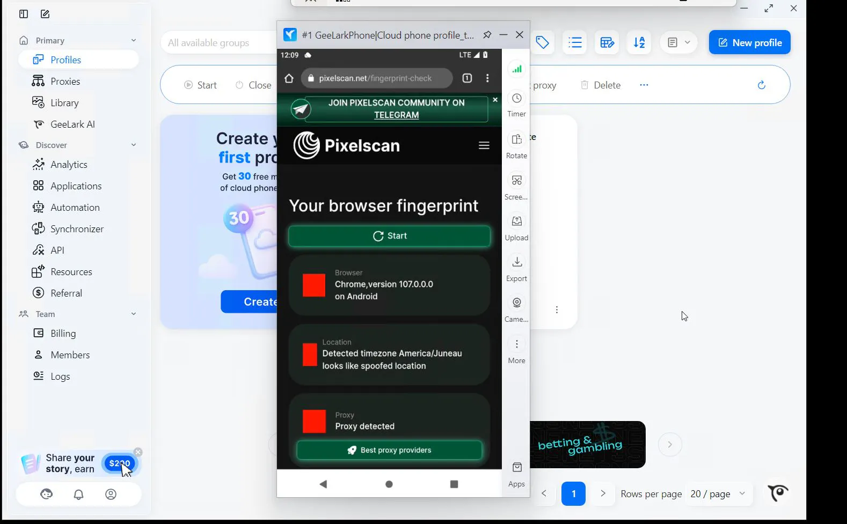Open the Chrome three-dot menu
Image resolution: width=847 pixels, height=524 pixels.
(x=487, y=78)
